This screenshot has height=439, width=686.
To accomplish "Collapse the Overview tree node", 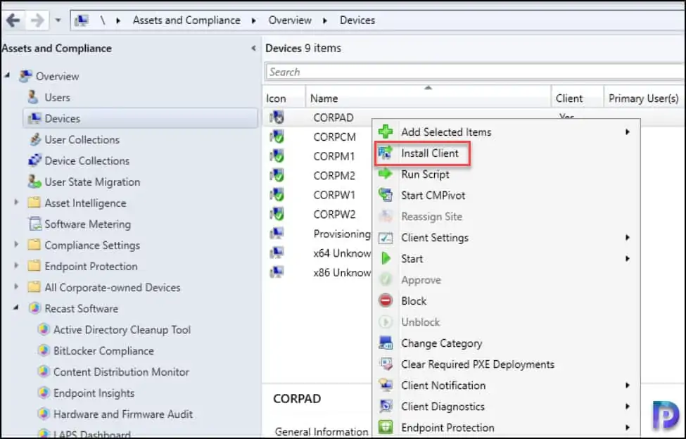I will (x=8, y=76).
